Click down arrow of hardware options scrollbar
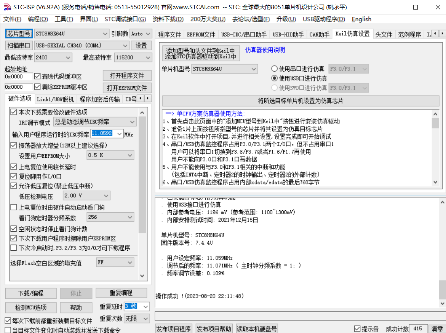446x333 pixels. pos(142,276)
